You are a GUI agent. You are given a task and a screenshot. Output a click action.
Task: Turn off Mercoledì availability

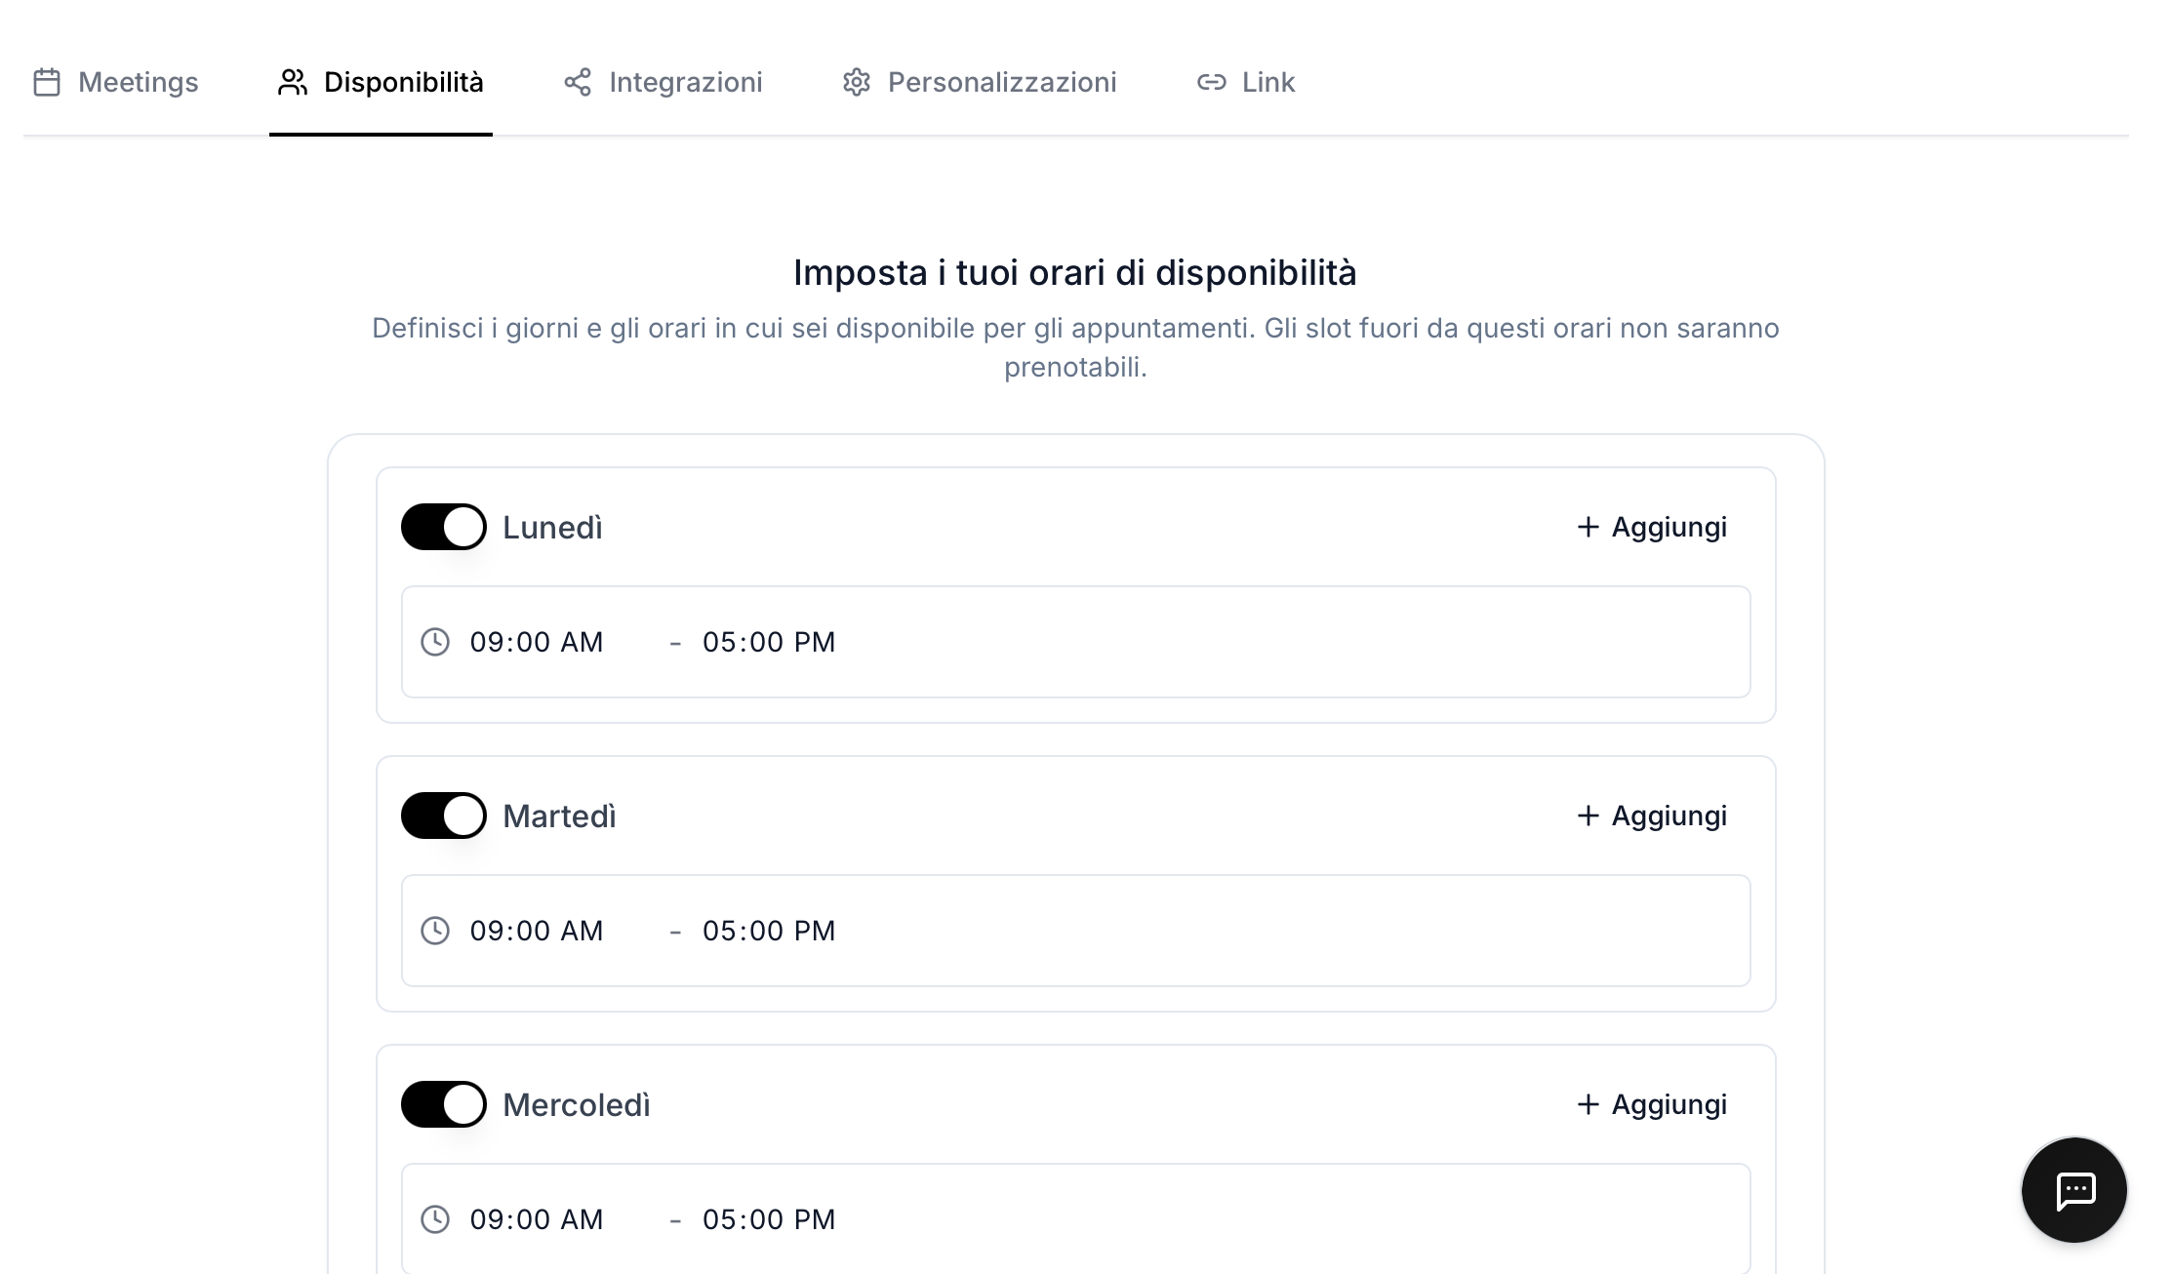point(444,1103)
